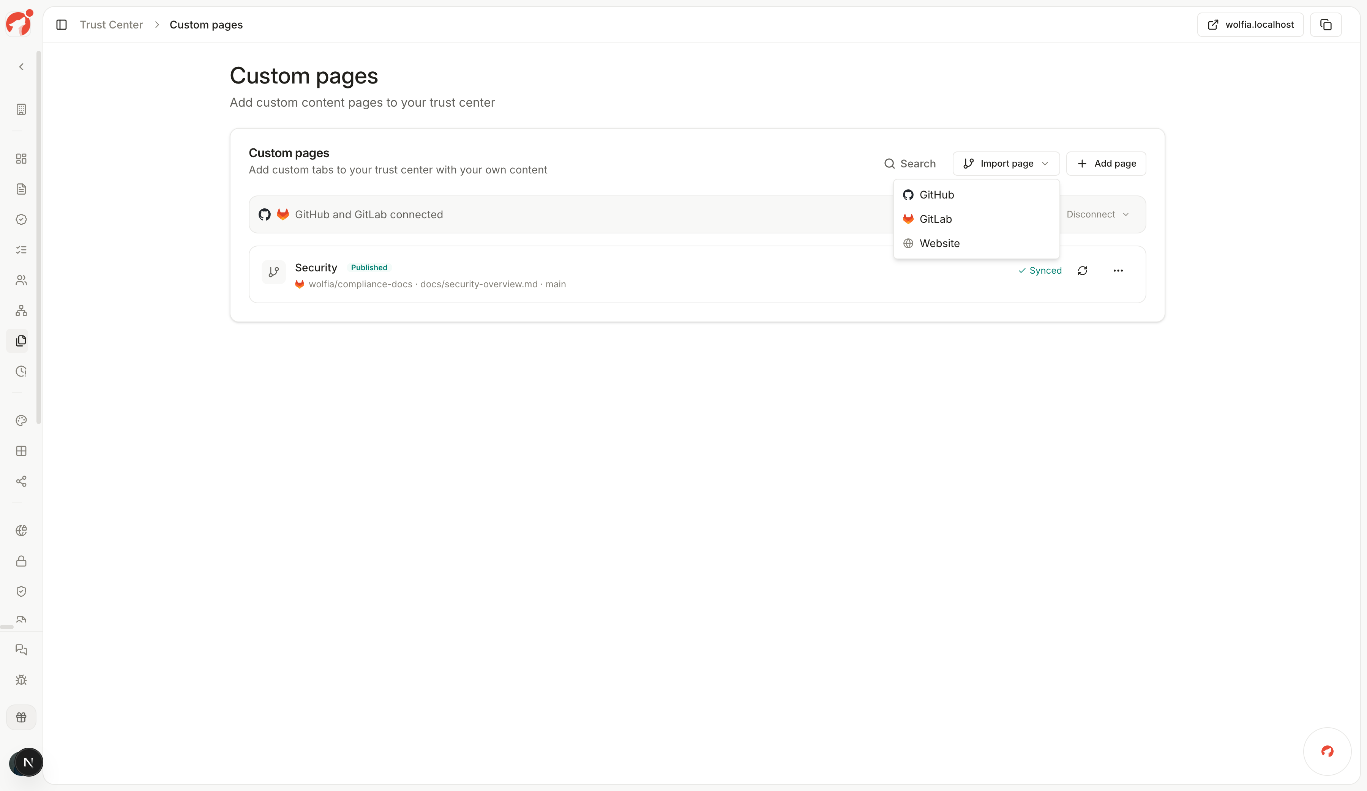
Task: Open the dashboard grid icon in sidebar
Action: (21, 159)
